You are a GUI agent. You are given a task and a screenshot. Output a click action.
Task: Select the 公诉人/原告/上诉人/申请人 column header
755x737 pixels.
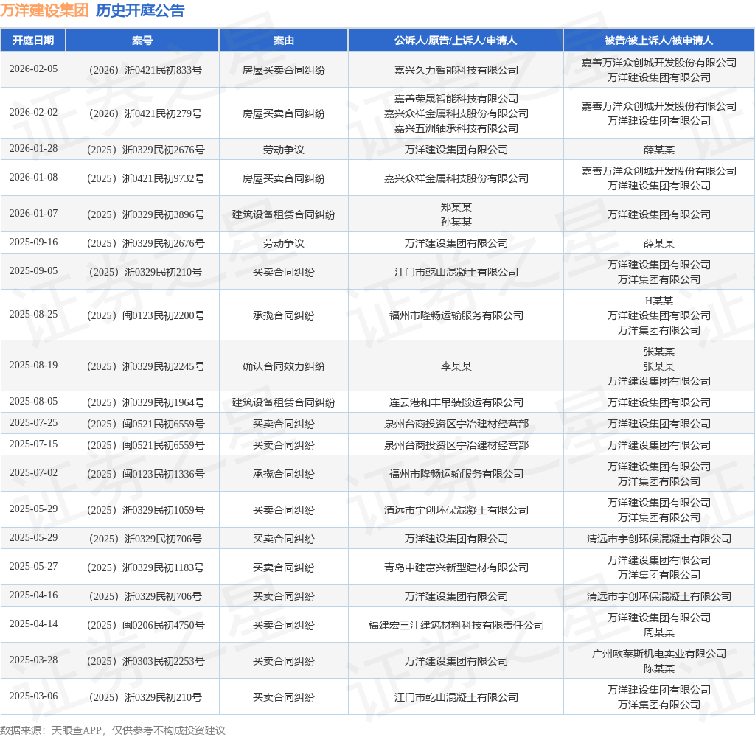[x=456, y=41]
